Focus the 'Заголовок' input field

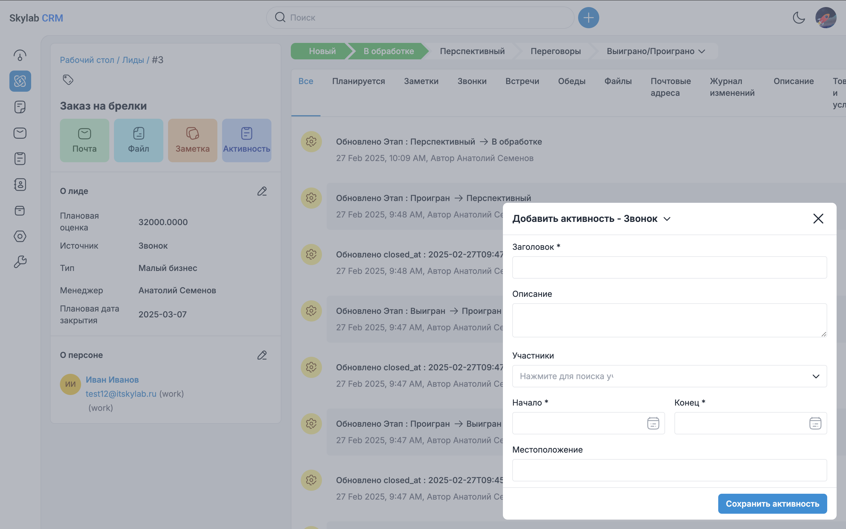tap(669, 268)
